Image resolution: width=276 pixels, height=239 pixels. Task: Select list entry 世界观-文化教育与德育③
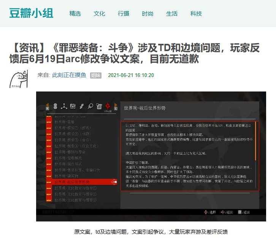(x=76, y=200)
